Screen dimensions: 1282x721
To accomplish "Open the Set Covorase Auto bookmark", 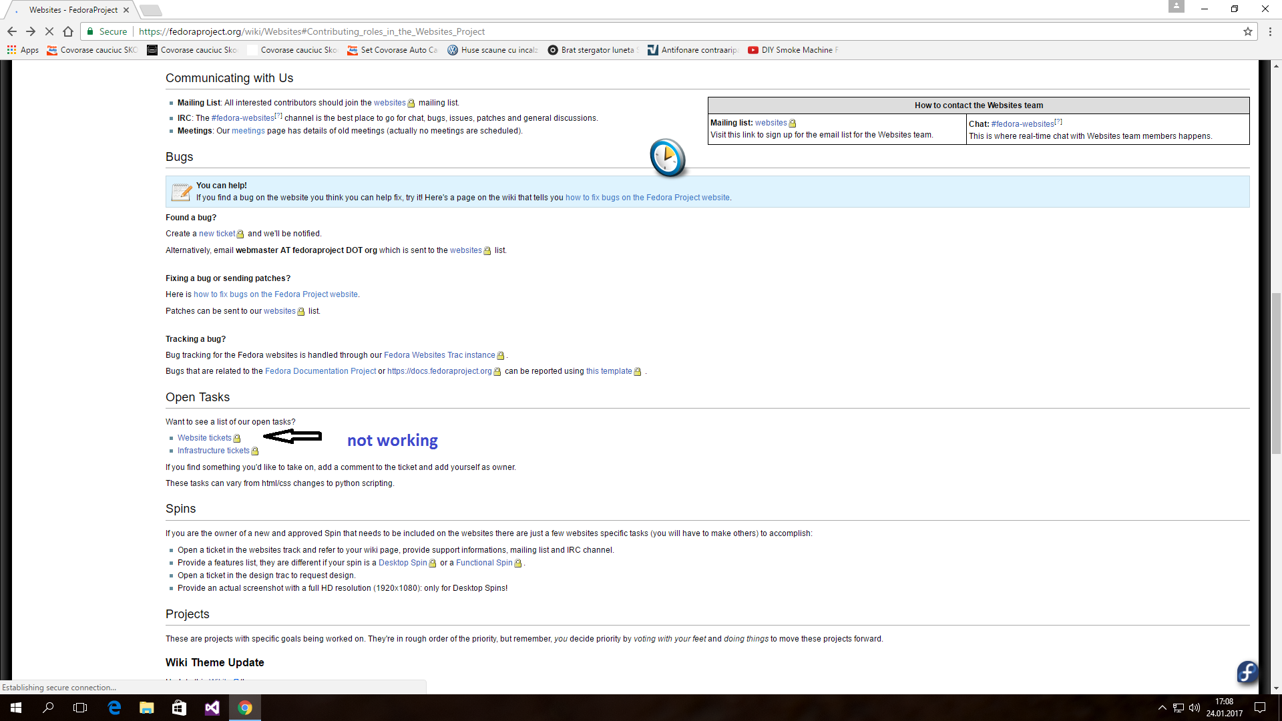I will pos(393,50).
